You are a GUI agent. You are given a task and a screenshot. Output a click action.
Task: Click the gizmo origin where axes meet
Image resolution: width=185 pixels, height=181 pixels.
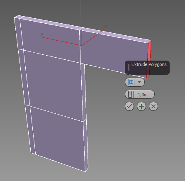(82, 45)
